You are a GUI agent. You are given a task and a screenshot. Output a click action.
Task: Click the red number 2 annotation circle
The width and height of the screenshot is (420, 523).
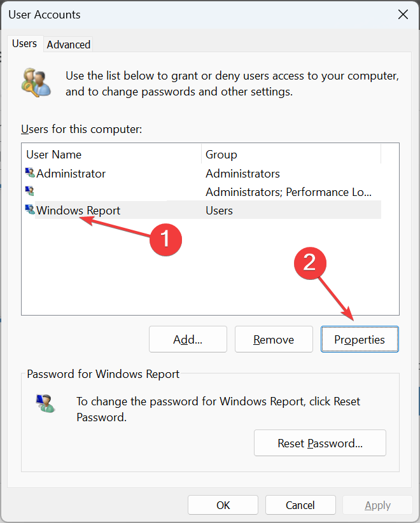[309, 262]
